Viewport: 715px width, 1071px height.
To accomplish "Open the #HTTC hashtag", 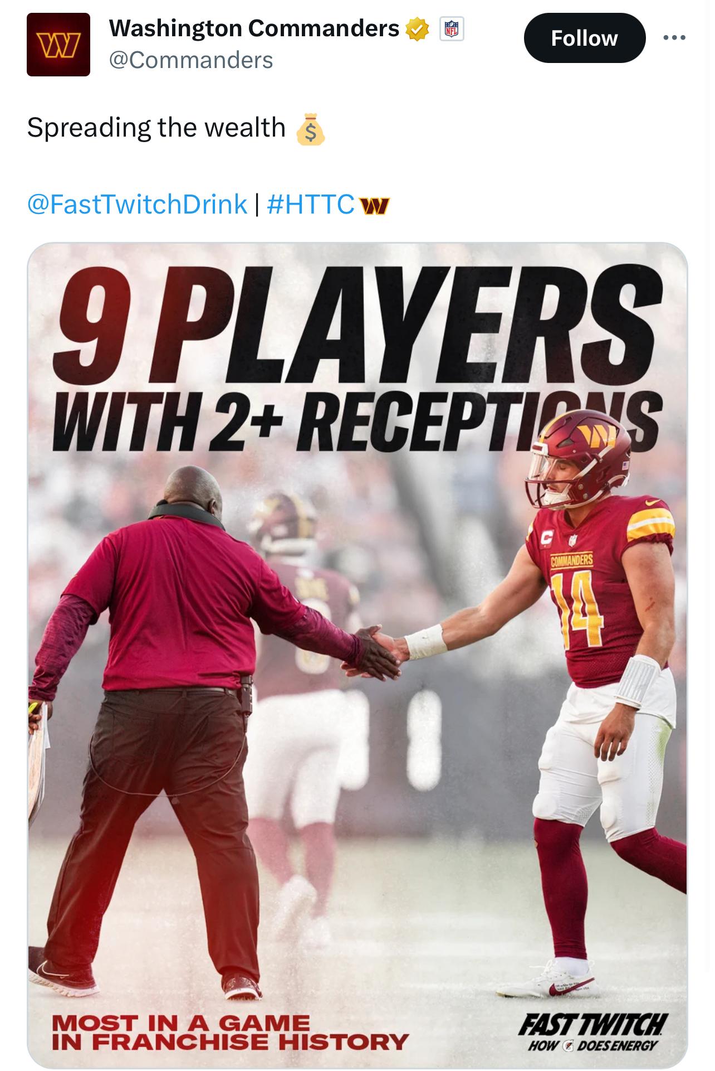I will 310,204.
